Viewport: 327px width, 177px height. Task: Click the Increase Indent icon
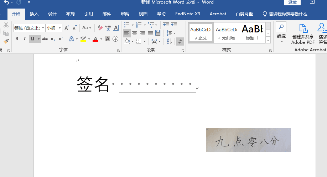tap(173, 25)
